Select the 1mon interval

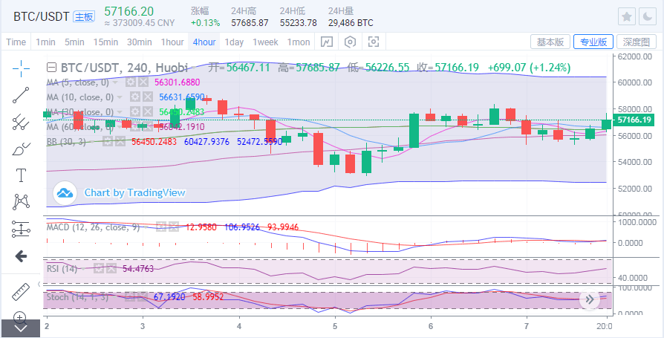(x=299, y=42)
